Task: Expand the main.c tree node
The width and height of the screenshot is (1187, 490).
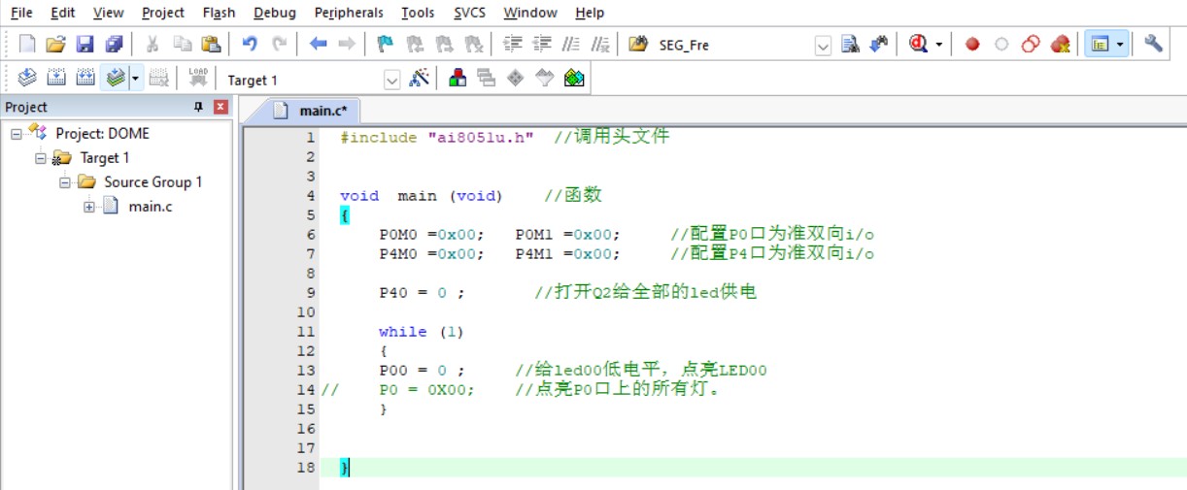Action: pyautogui.click(x=89, y=206)
